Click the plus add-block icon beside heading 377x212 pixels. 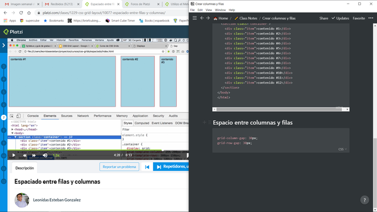[x=204, y=122]
